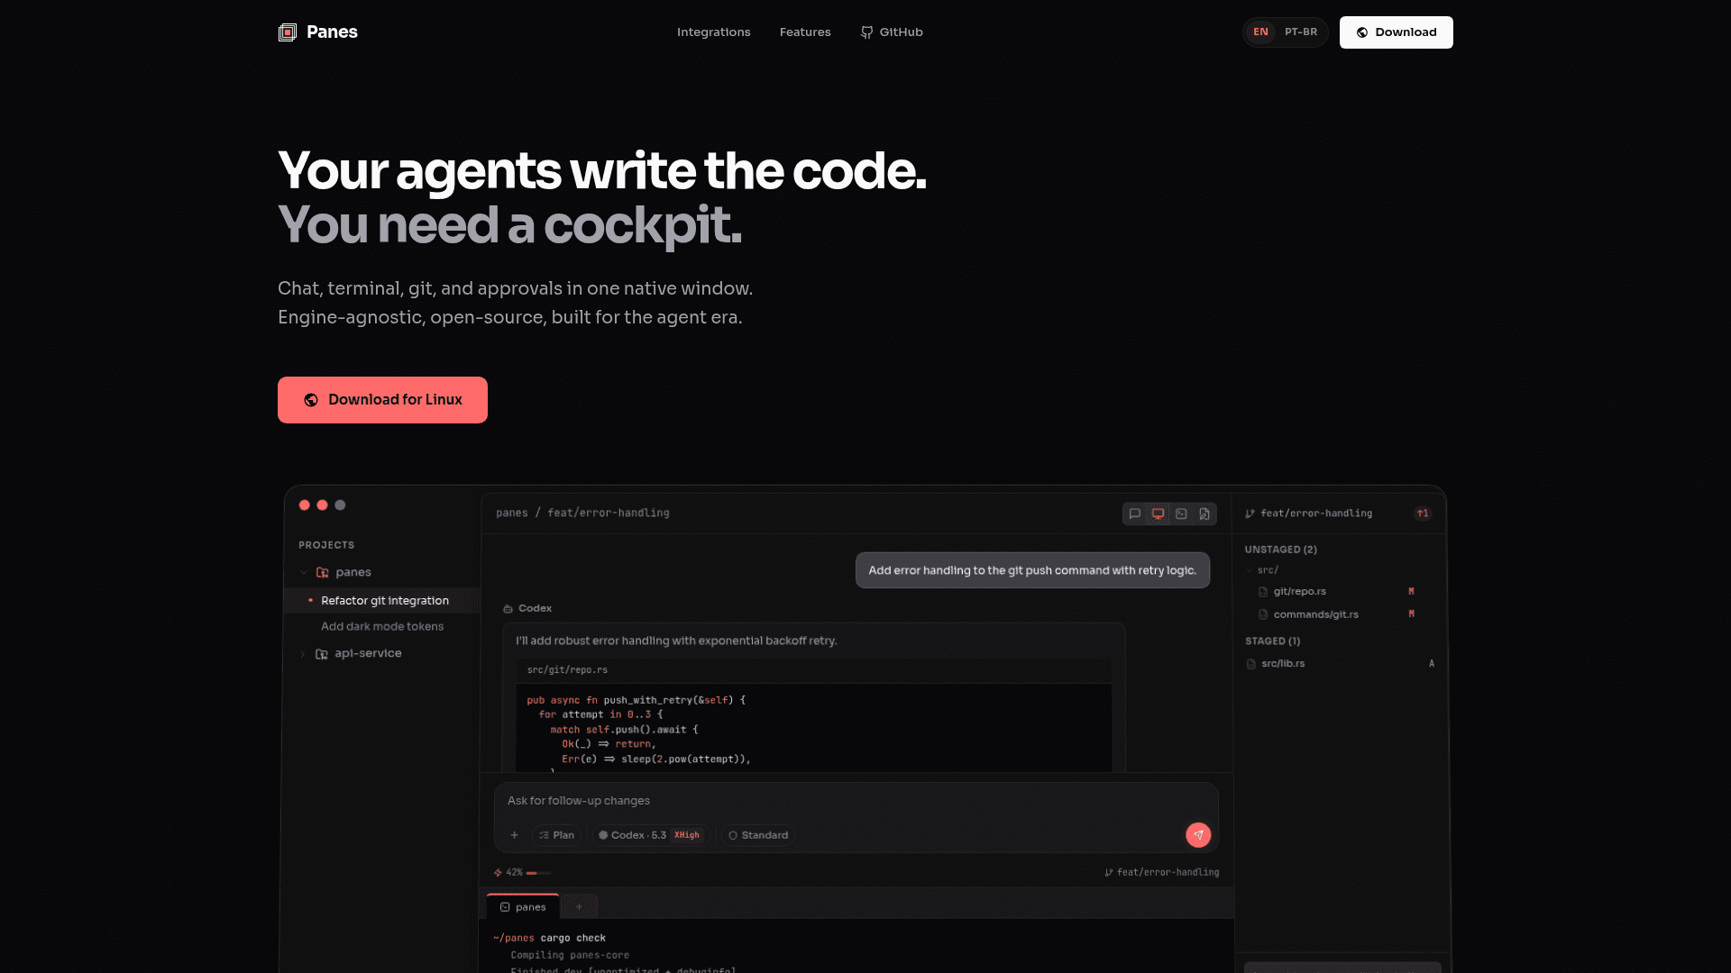Select the EN language option

click(x=1260, y=32)
